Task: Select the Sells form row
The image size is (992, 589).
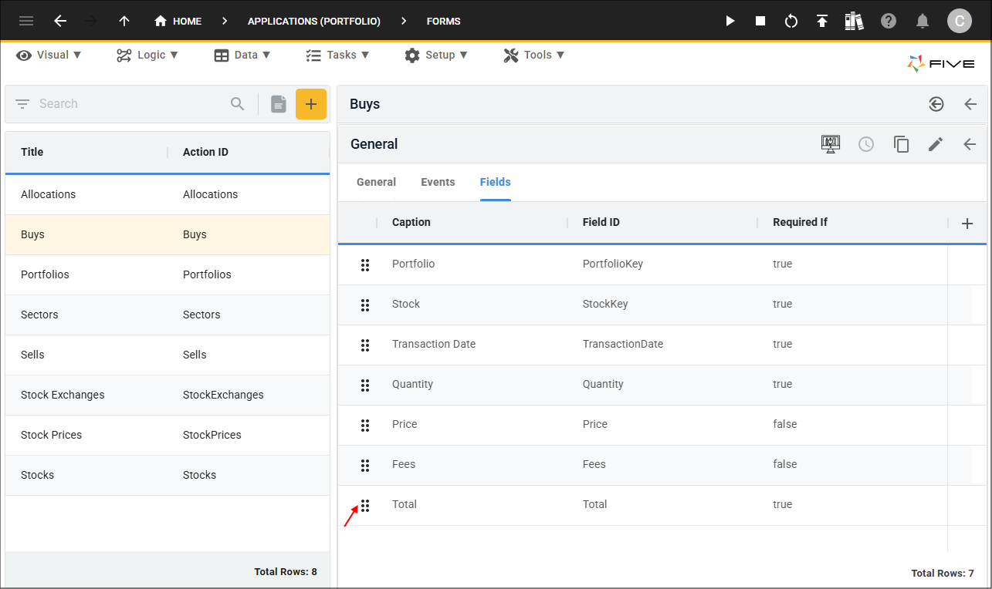Action: pyautogui.click(x=168, y=355)
